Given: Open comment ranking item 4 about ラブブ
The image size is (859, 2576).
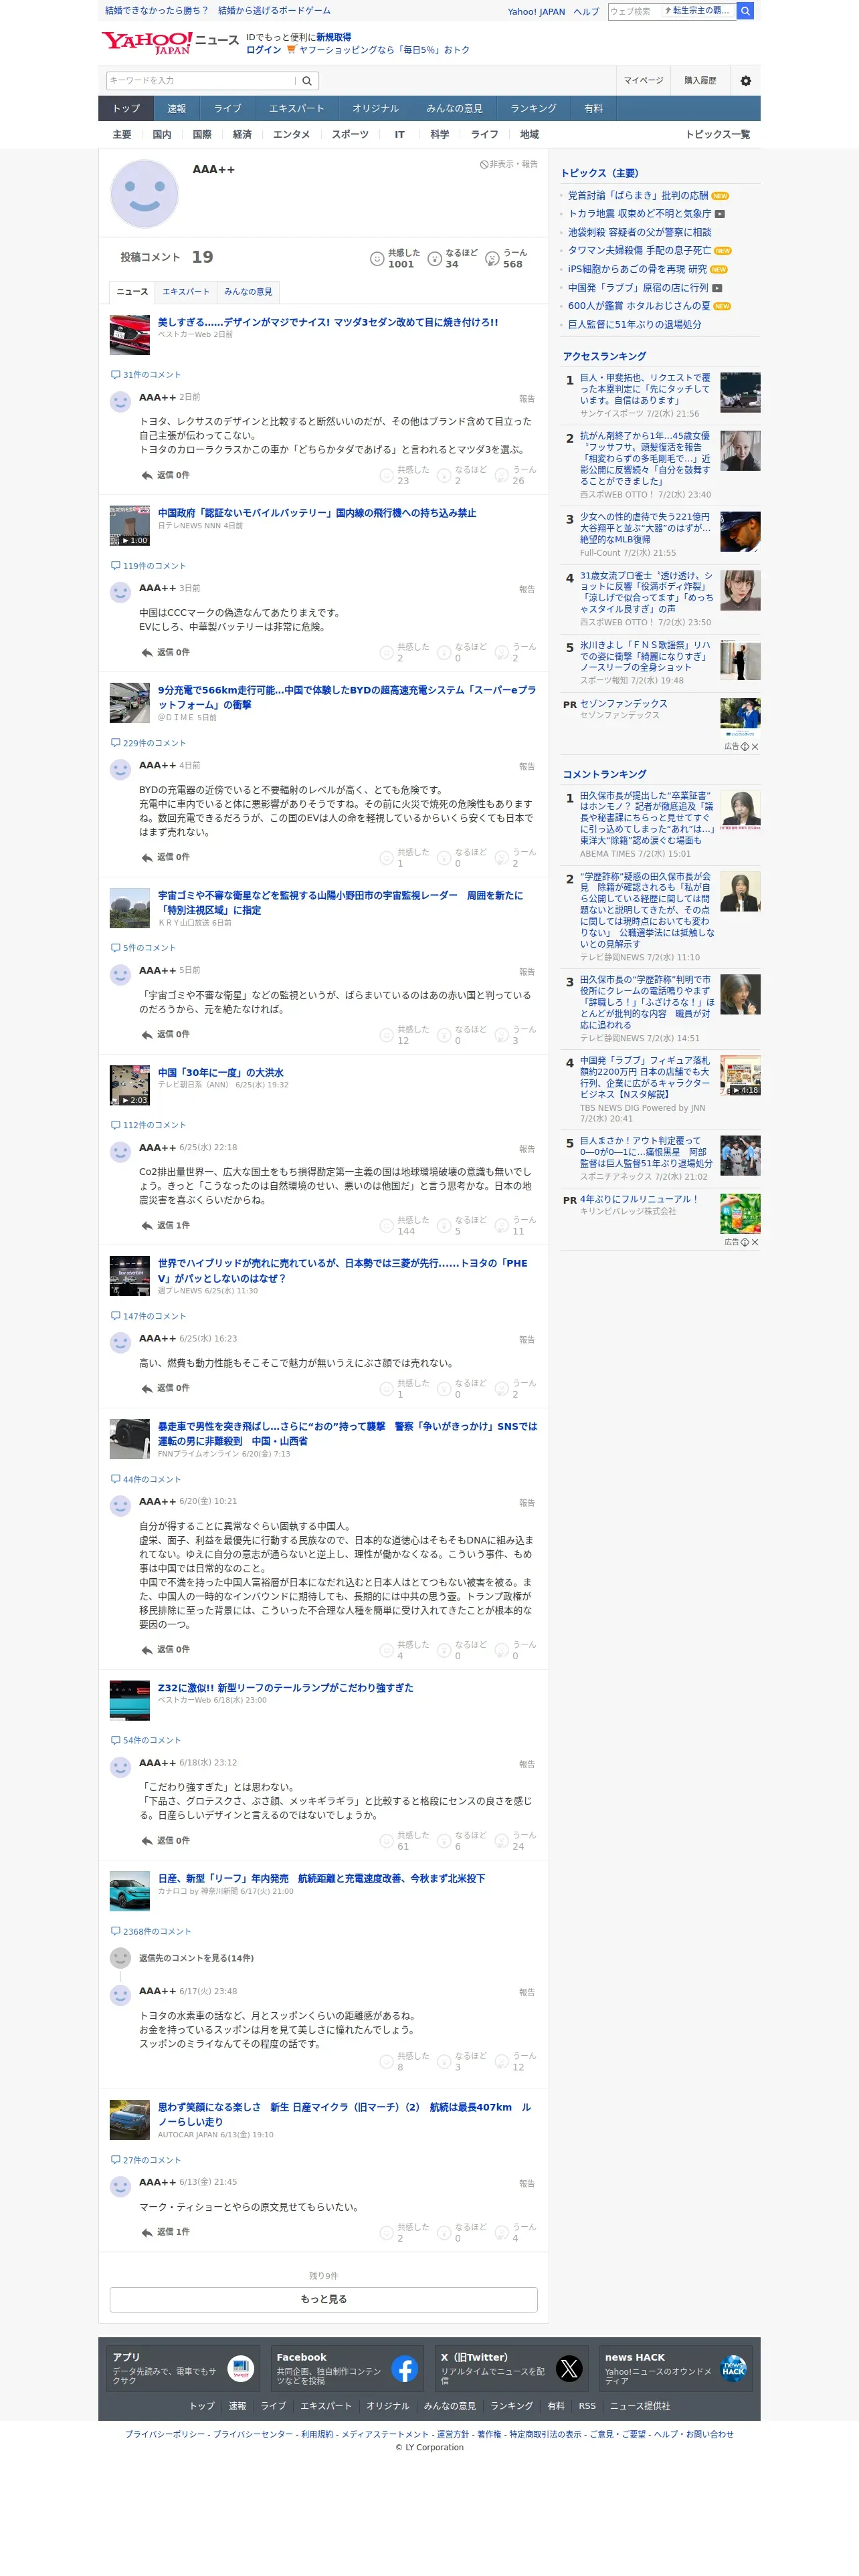Looking at the screenshot, I should pos(645,1079).
